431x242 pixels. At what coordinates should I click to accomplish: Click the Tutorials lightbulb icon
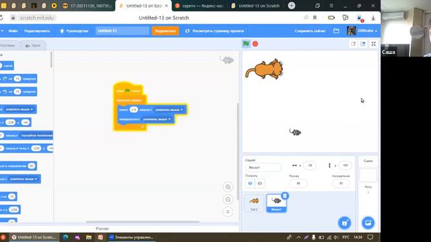[62, 31]
